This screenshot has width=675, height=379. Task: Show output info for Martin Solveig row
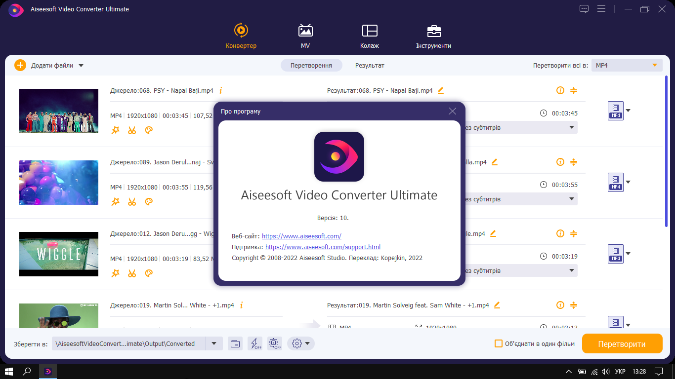[x=560, y=305]
